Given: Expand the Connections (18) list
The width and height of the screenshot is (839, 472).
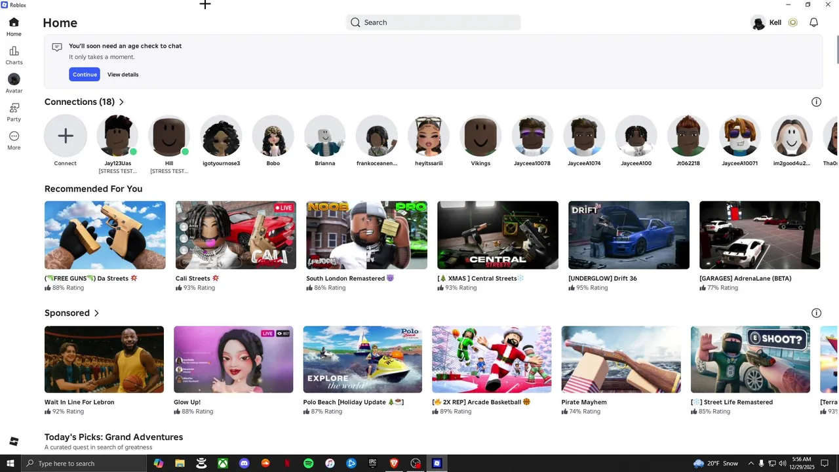Looking at the screenshot, I should (121, 102).
